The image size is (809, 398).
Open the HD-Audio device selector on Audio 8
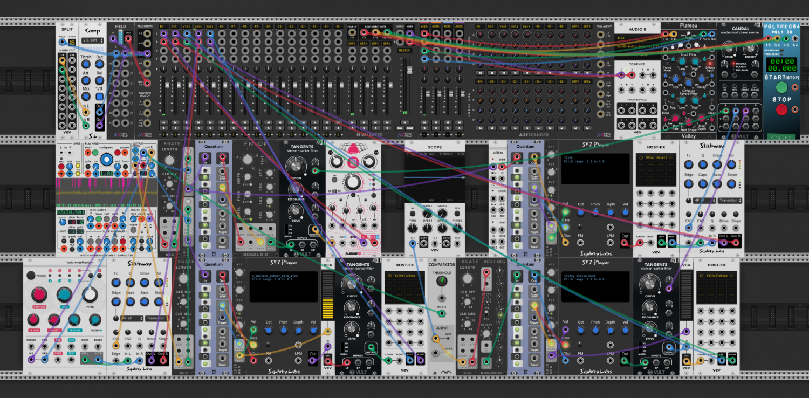click(x=637, y=47)
